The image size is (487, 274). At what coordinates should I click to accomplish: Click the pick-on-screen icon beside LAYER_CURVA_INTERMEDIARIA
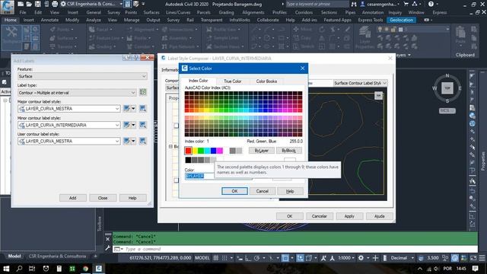click(x=142, y=125)
